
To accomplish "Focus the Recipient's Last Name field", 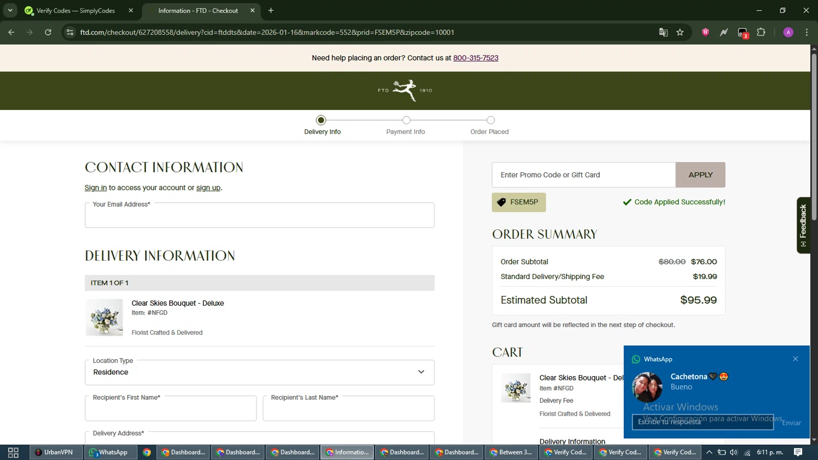I will [348, 408].
